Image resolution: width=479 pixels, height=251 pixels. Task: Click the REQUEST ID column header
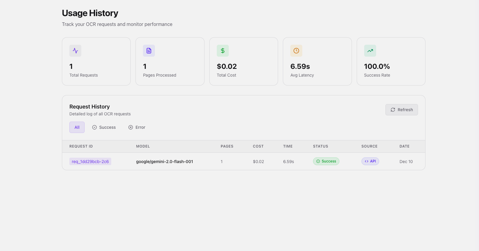tap(81, 146)
